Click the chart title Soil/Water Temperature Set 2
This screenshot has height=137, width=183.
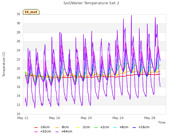coord(91,3)
